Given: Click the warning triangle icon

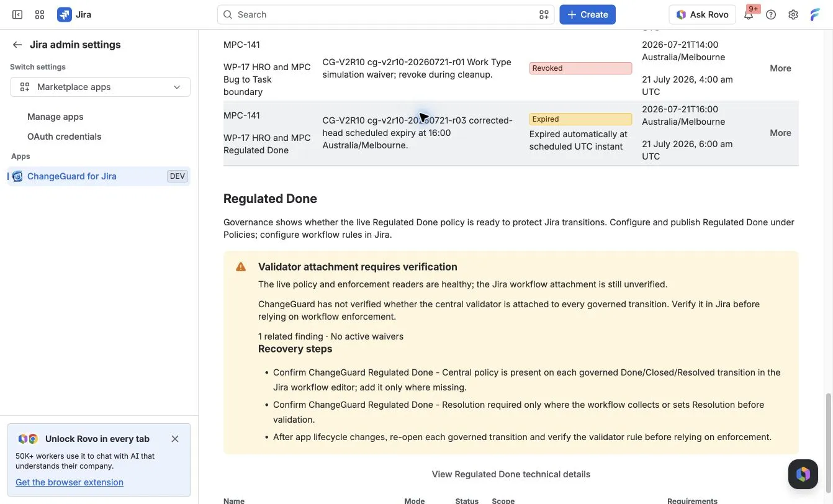Looking at the screenshot, I should tap(241, 267).
